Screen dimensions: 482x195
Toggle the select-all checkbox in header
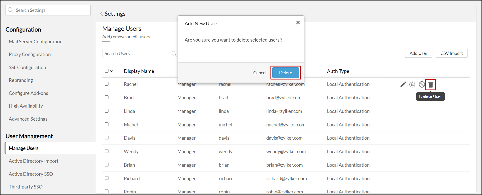[106, 71]
